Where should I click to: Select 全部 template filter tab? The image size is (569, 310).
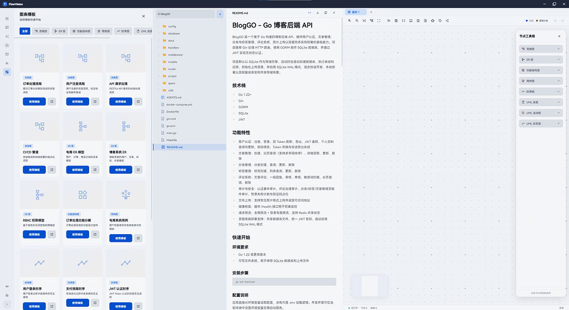pyautogui.click(x=25, y=31)
